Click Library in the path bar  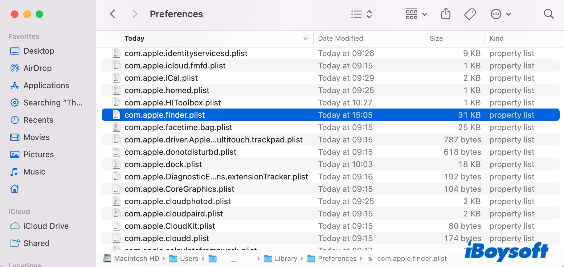281,258
